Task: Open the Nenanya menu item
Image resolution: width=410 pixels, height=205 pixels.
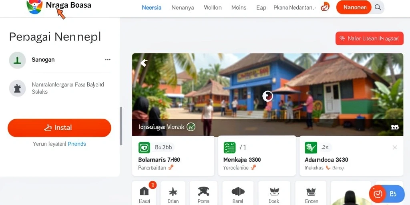Action: coord(183,8)
